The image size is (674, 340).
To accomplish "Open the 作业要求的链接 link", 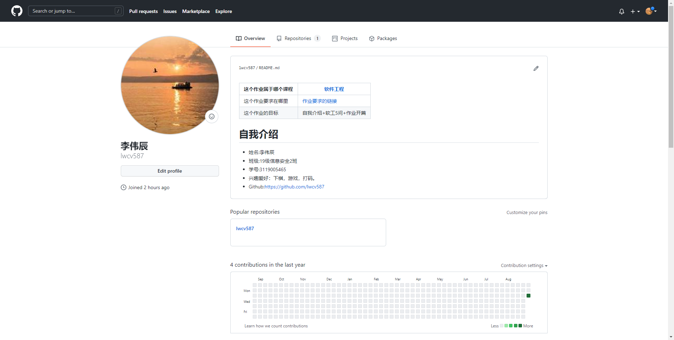I will (x=320, y=101).
